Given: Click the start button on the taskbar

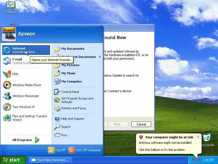Looking at the screenshot, I should 13,160.
